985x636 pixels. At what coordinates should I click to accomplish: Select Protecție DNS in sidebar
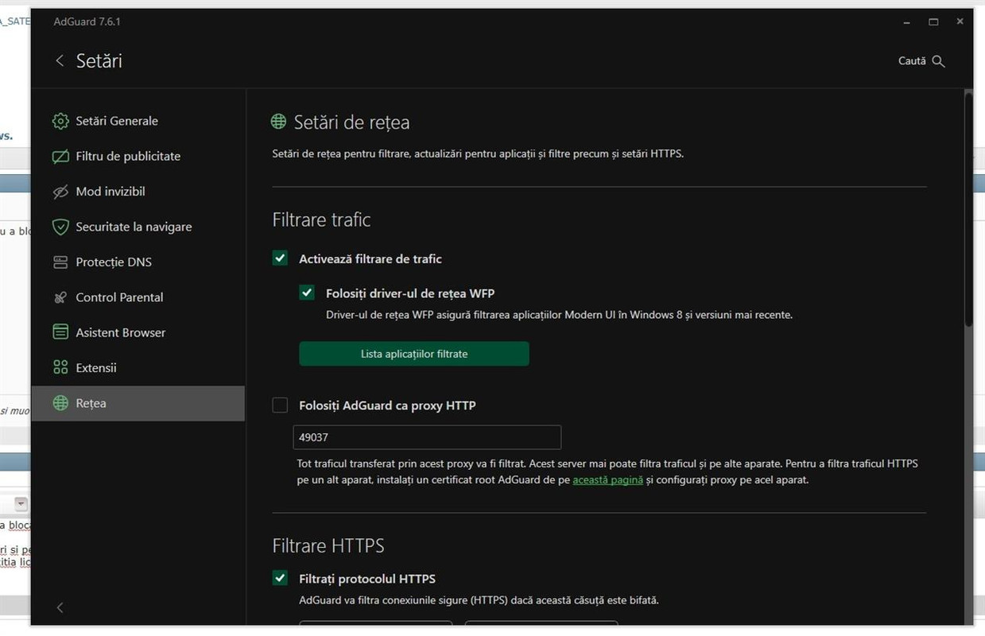click(138, 262)
